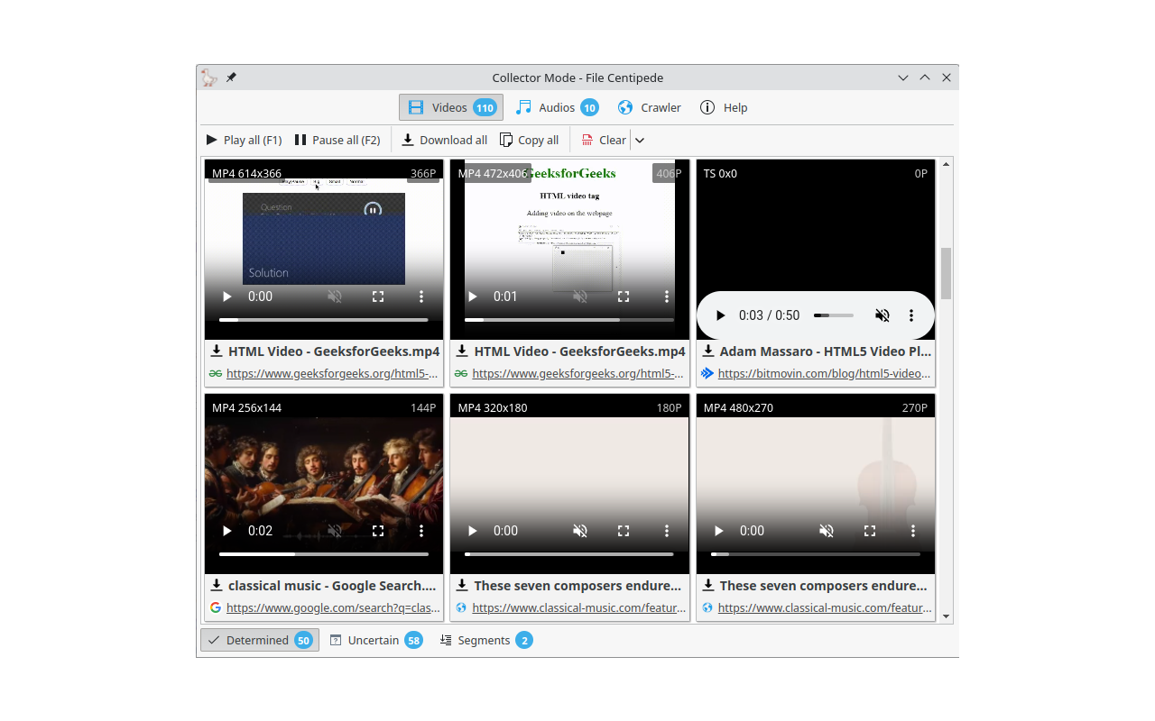Play the Adam Massaro TS stream
This screenshot has width=1155, height=721.
(x=720, y=315)
